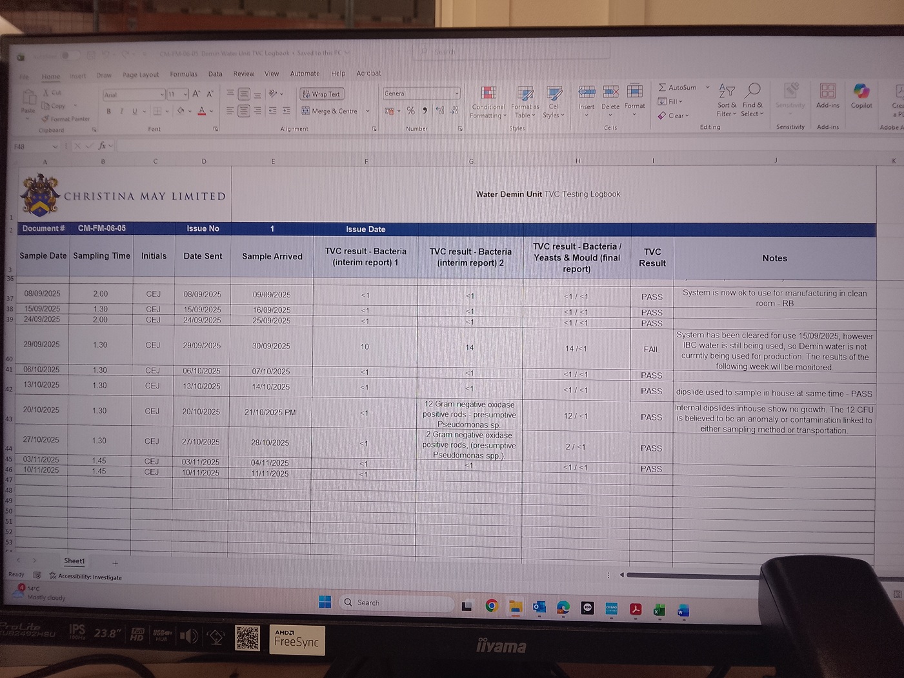Switch to the Page Layout tab
This screenshot has width=904, height=678.
[140, 75]
